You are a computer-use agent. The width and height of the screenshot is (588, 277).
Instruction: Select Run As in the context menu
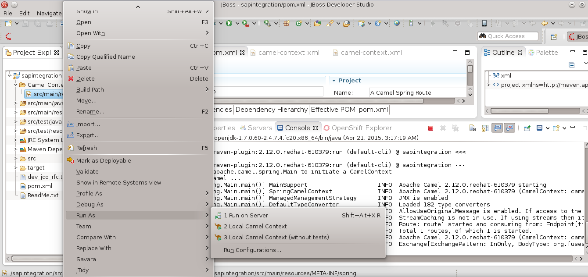coord(138,215)
